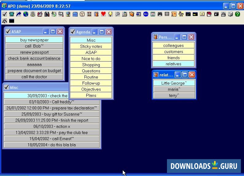Select 'Sticky notes' in Agenda list
Image resolution: width=244 pixels, height=176 pixels.
(91, 46)
